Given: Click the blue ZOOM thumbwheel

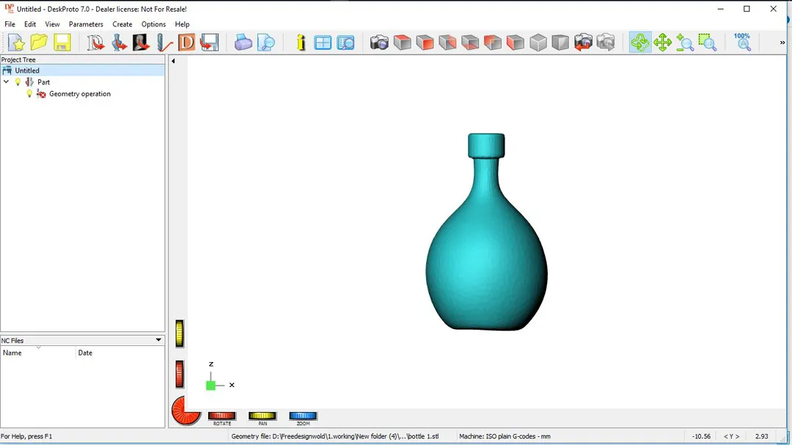Looking at the screenshot, I should pos(303,416).
